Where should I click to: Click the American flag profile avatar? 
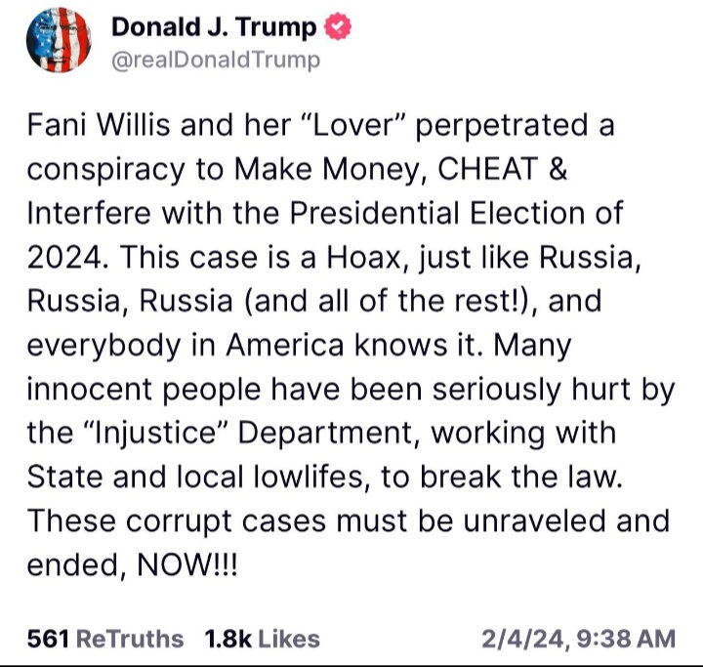point(63,40)
